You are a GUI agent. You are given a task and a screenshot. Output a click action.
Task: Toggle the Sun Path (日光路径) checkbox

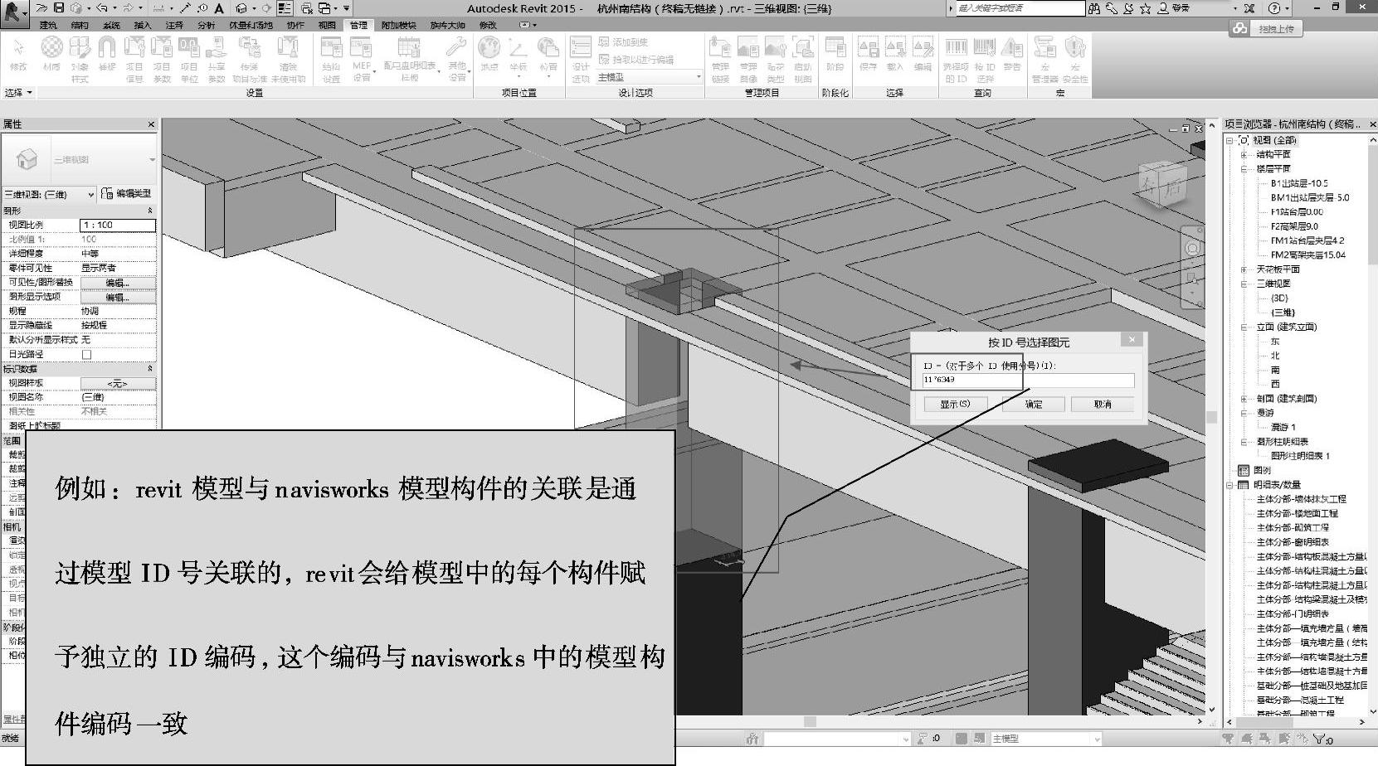click(86, 354)
